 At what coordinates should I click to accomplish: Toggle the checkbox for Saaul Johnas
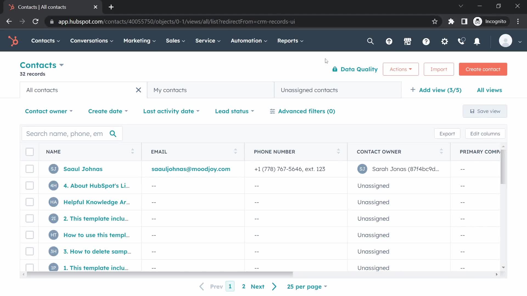29,169
